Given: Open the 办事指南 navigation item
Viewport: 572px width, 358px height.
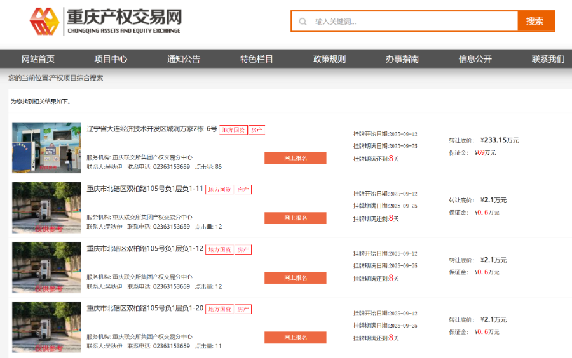Looking at the screenshot, I should 402,59.
